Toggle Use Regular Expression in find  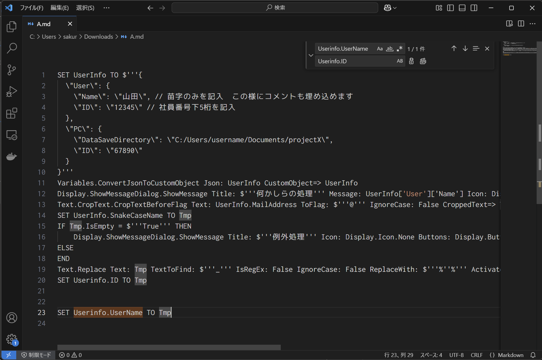coord(400,49)
